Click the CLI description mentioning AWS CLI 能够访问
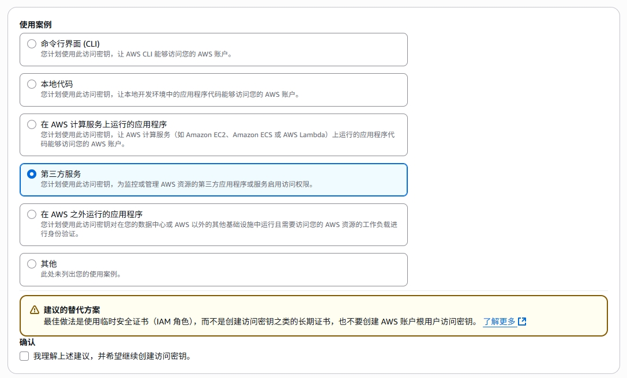627x378 pixels. click(136, 54)
